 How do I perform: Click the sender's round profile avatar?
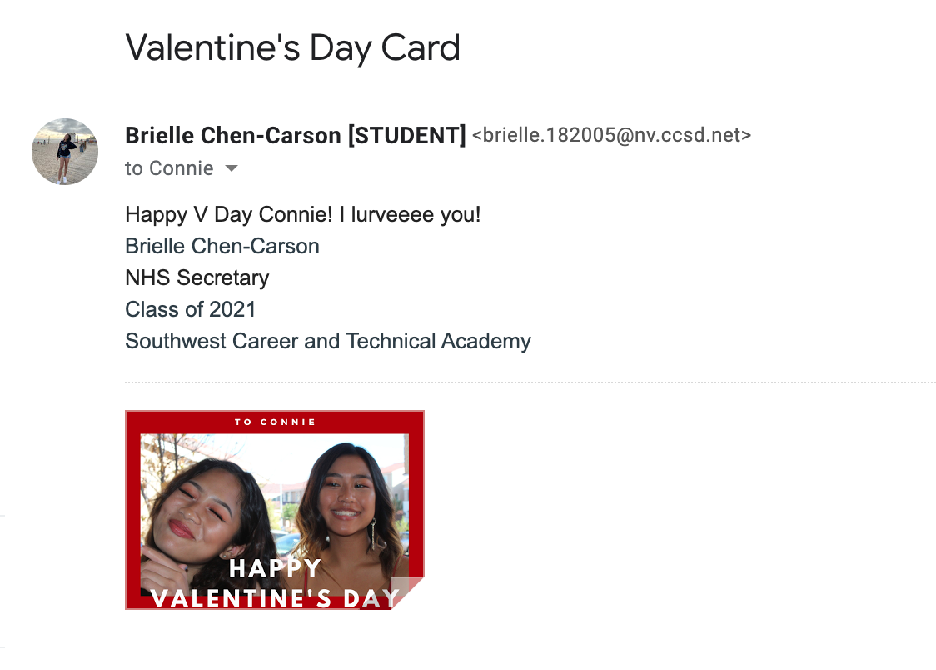point(65,151)
